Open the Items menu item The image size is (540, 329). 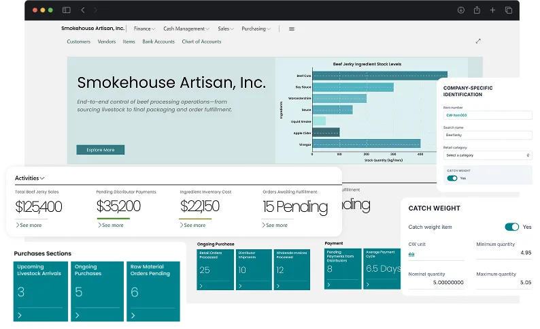129,42
